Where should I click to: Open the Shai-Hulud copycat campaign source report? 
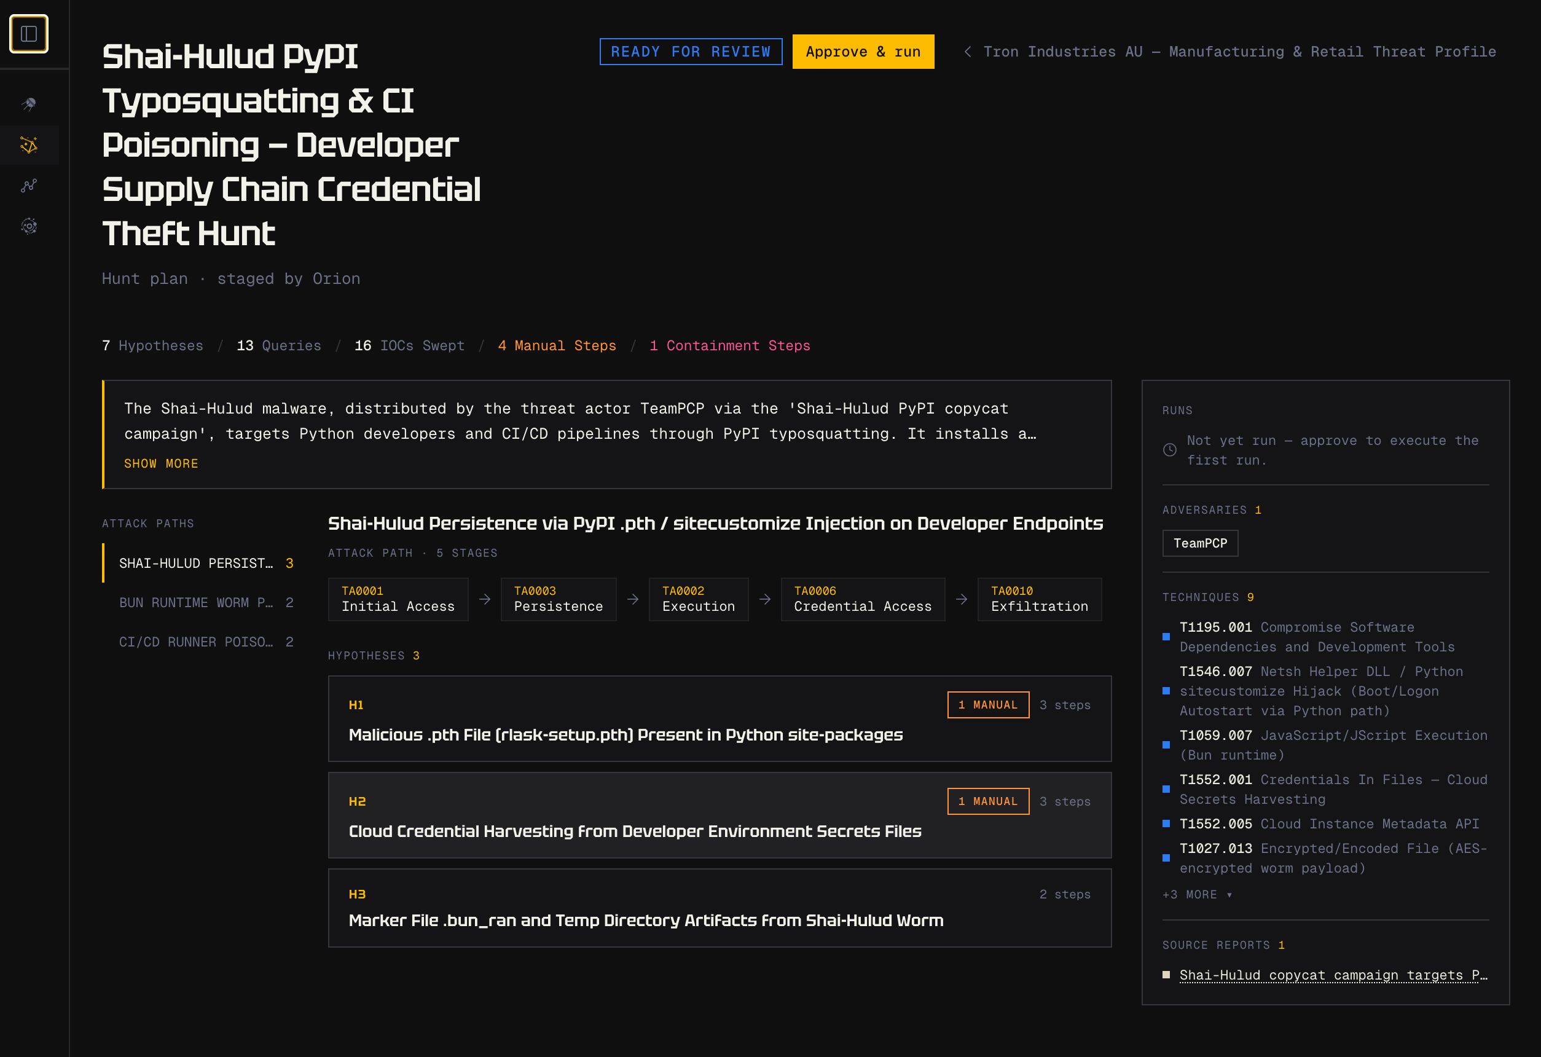pyautogui.click(x=1333, y=975)
